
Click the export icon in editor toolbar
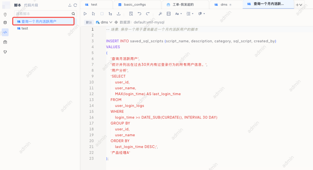click(x=119, y=14)
